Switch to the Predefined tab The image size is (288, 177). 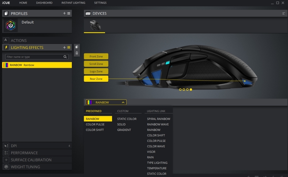pos(94,111)
